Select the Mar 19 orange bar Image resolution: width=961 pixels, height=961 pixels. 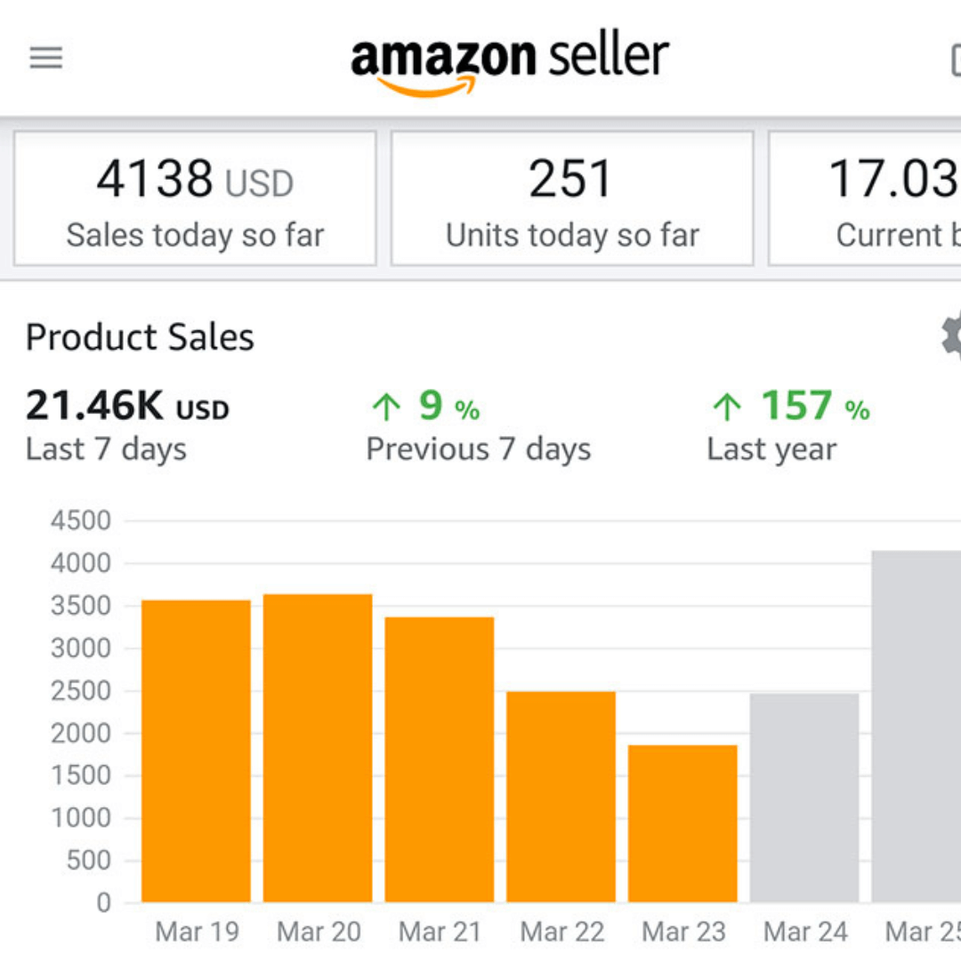tap(196, 751)
